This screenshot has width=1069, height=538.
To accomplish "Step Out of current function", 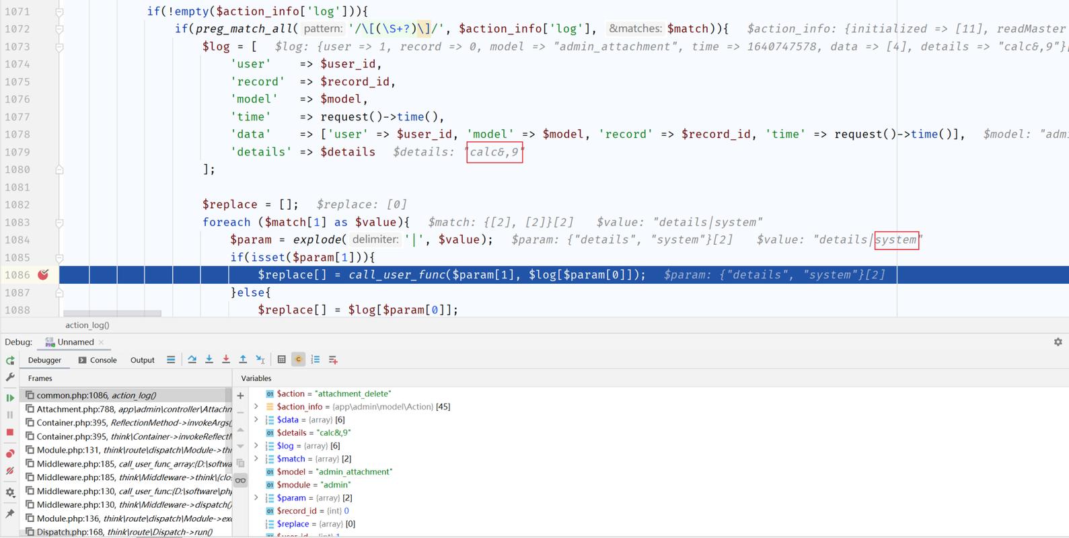I will coord(243,360).
